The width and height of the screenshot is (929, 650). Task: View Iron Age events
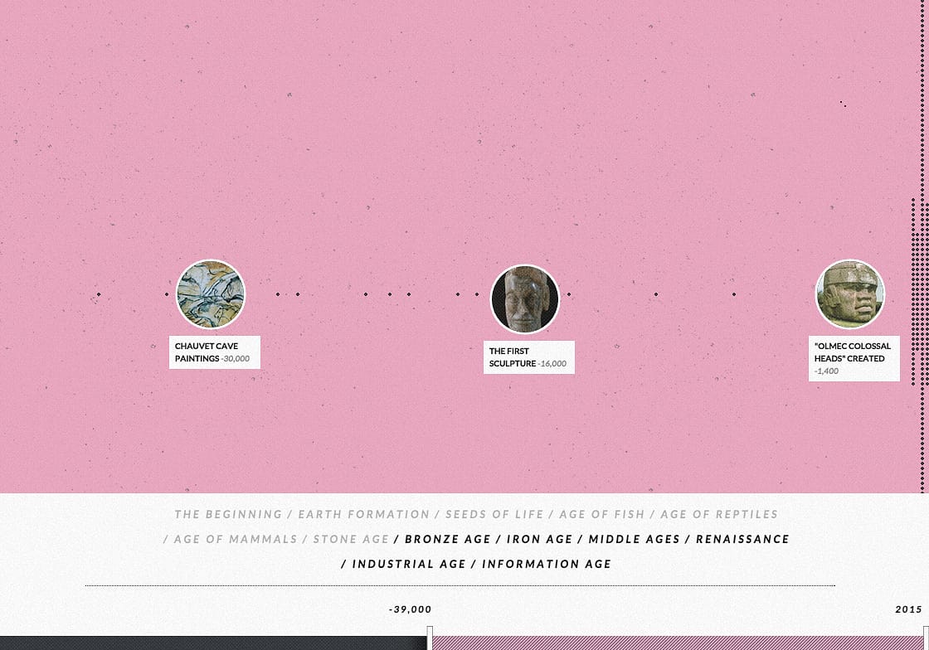click(x=539, y=539)
